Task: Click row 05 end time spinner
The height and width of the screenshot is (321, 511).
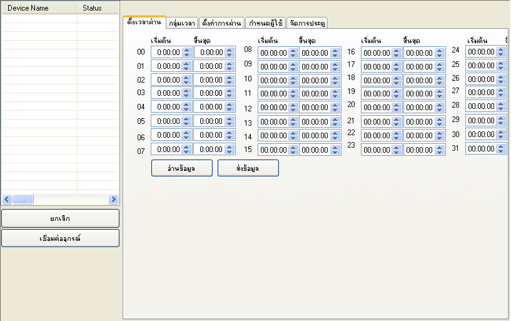Action: pyautogui.click(x=230, y=121)
